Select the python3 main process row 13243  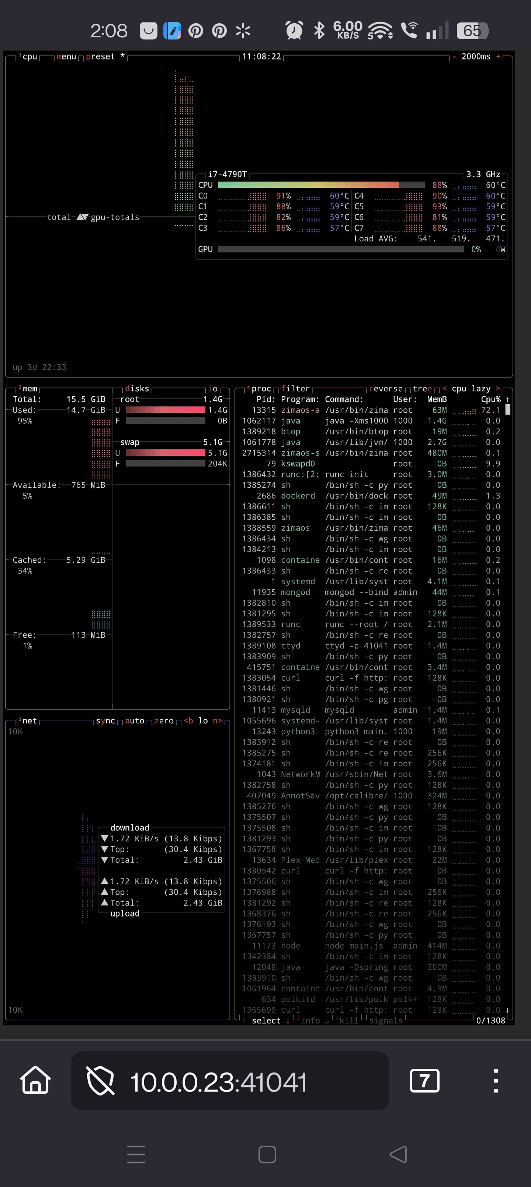371,731
